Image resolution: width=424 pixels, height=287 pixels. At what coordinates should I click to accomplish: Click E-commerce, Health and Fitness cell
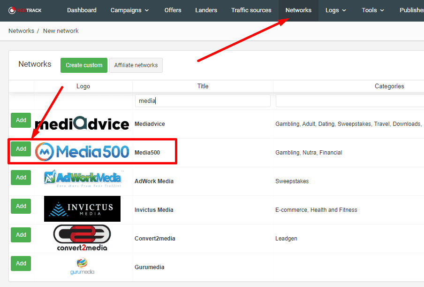click(x=316, y=210)
